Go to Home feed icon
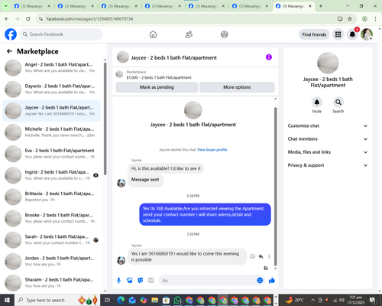 point(153,34)
